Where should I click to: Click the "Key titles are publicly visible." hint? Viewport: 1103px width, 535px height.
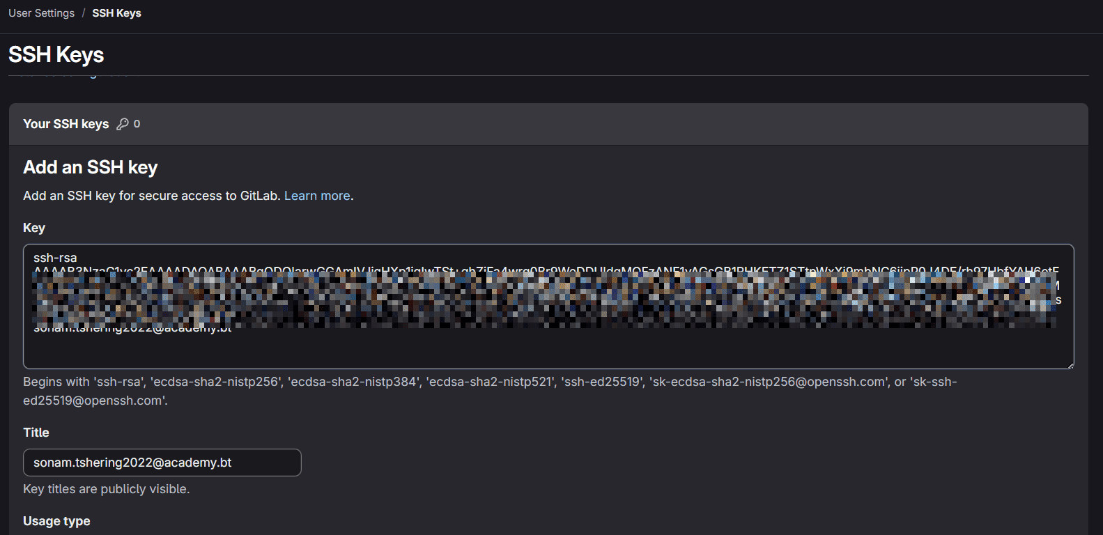coord(107,489)
